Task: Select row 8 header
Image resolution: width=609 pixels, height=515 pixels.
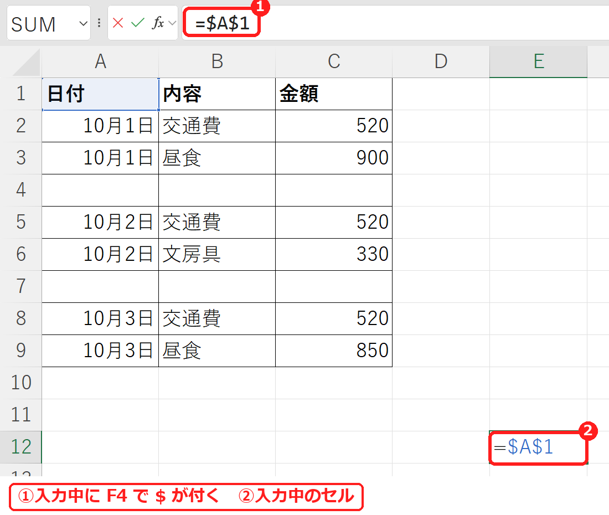Action: [x=21, y=318]
